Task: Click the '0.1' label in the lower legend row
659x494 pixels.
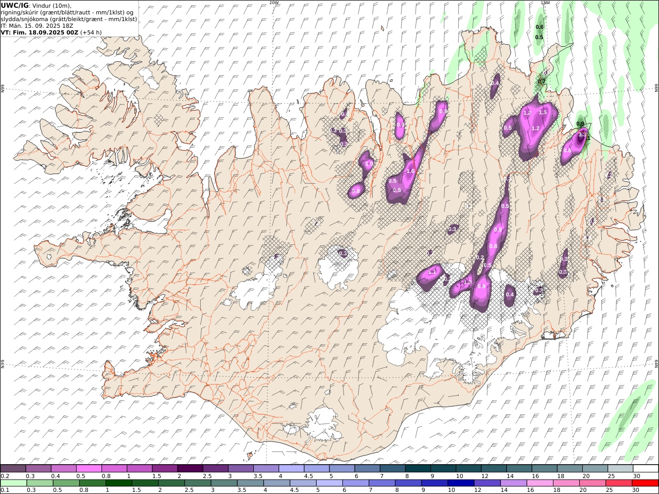Action: (5, 490)
